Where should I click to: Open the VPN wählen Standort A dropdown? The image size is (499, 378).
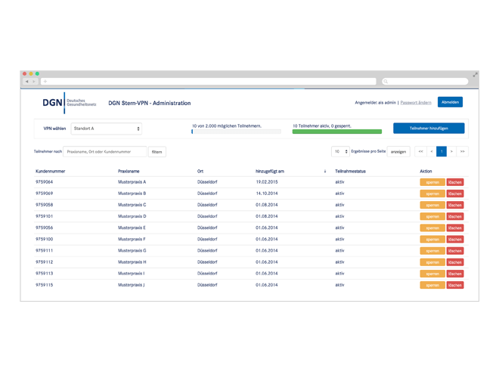(107, 129)
